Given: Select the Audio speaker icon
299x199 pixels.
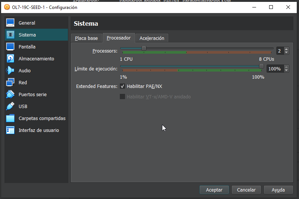Looking at the screenshot, I should [x=10, y=70].
